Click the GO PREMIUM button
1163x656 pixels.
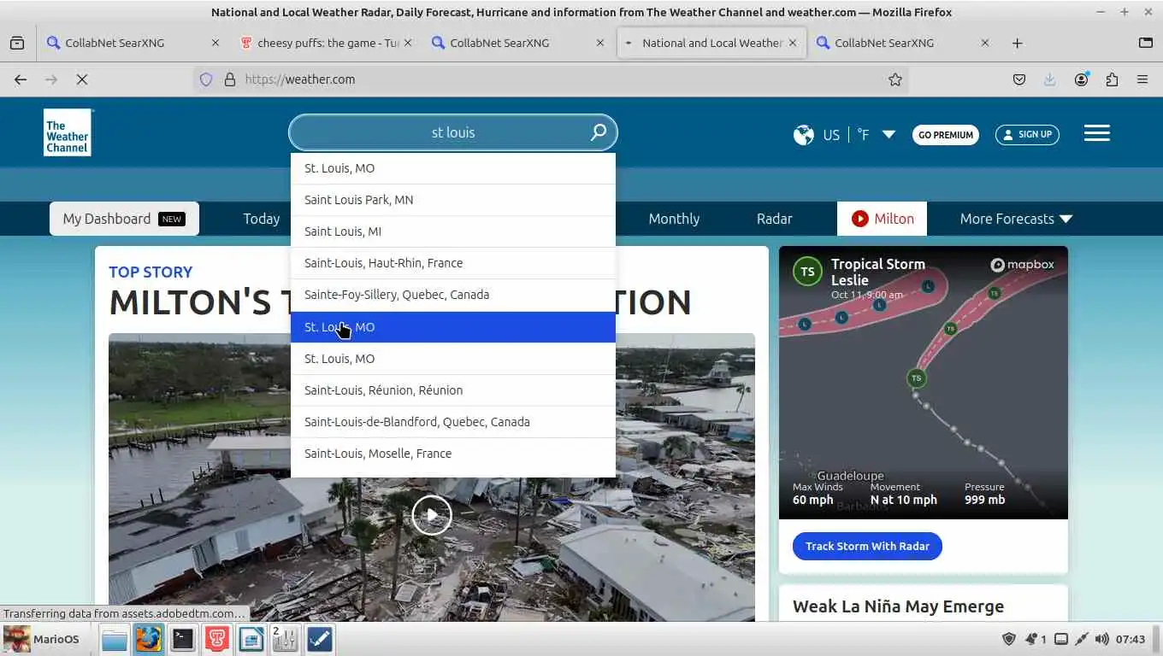946,135
